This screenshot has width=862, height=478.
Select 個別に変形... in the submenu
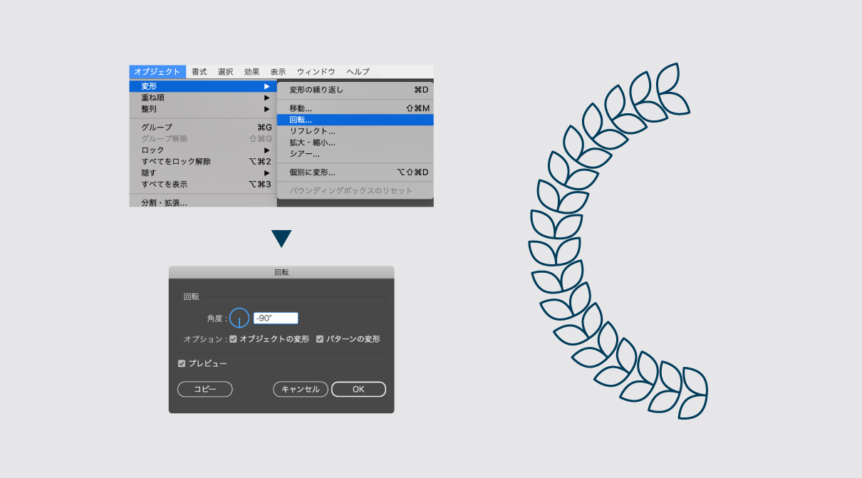point(355,172)
